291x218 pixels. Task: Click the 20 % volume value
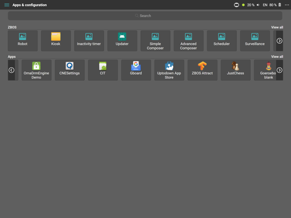coord(251,5)
